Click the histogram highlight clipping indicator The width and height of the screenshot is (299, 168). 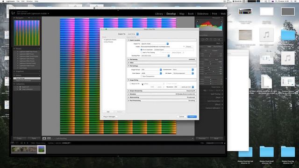pos(221,21)
